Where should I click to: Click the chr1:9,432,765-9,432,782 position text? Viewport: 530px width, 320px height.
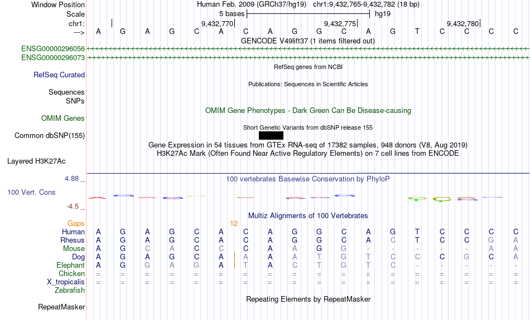point(366,4)
